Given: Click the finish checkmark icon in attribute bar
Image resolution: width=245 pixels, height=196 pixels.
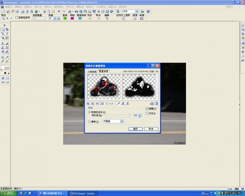Looking at the screenshot, I should 90,18.
